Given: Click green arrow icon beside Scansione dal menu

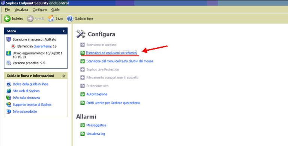Looking at the screenshot, I should coord(82,61).
